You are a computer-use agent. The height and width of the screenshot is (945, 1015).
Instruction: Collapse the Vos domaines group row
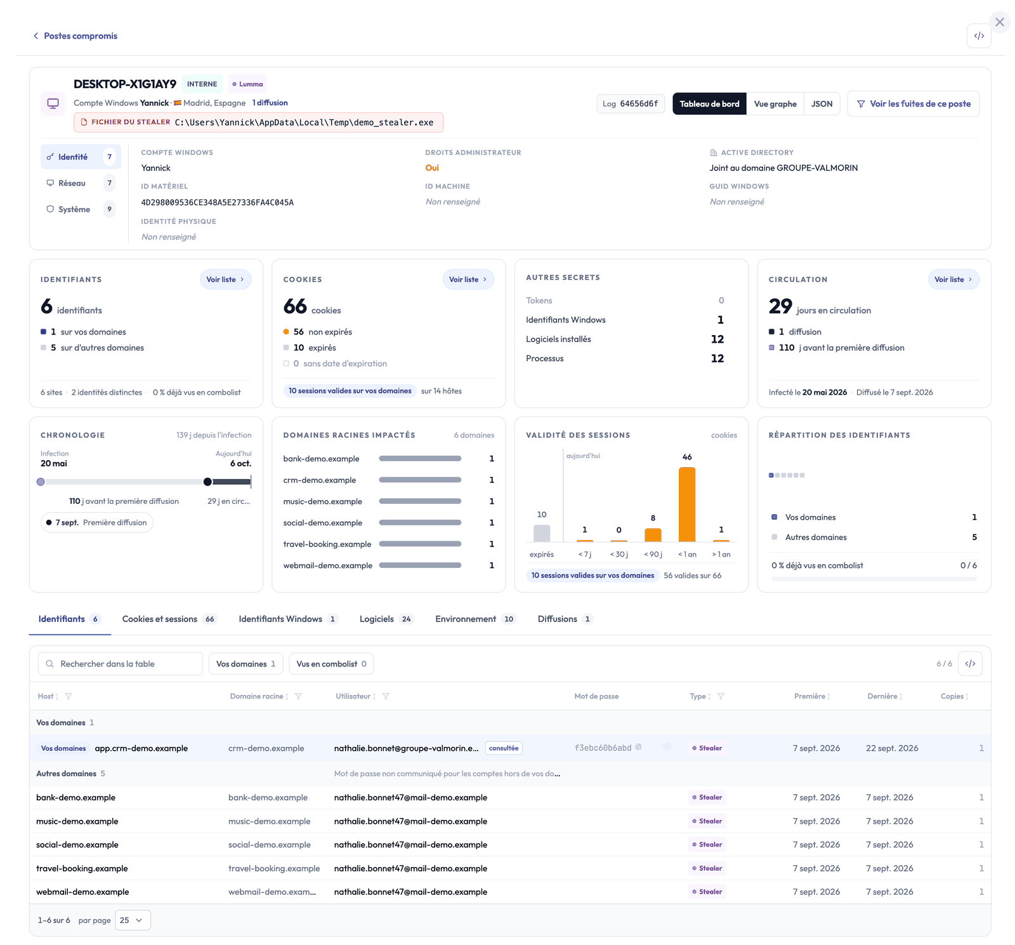pyautogui.click(x=509, y=722)
